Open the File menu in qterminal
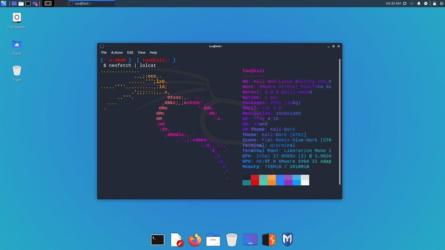The height and width of the screenshot is (250, 445). [104, 52]
